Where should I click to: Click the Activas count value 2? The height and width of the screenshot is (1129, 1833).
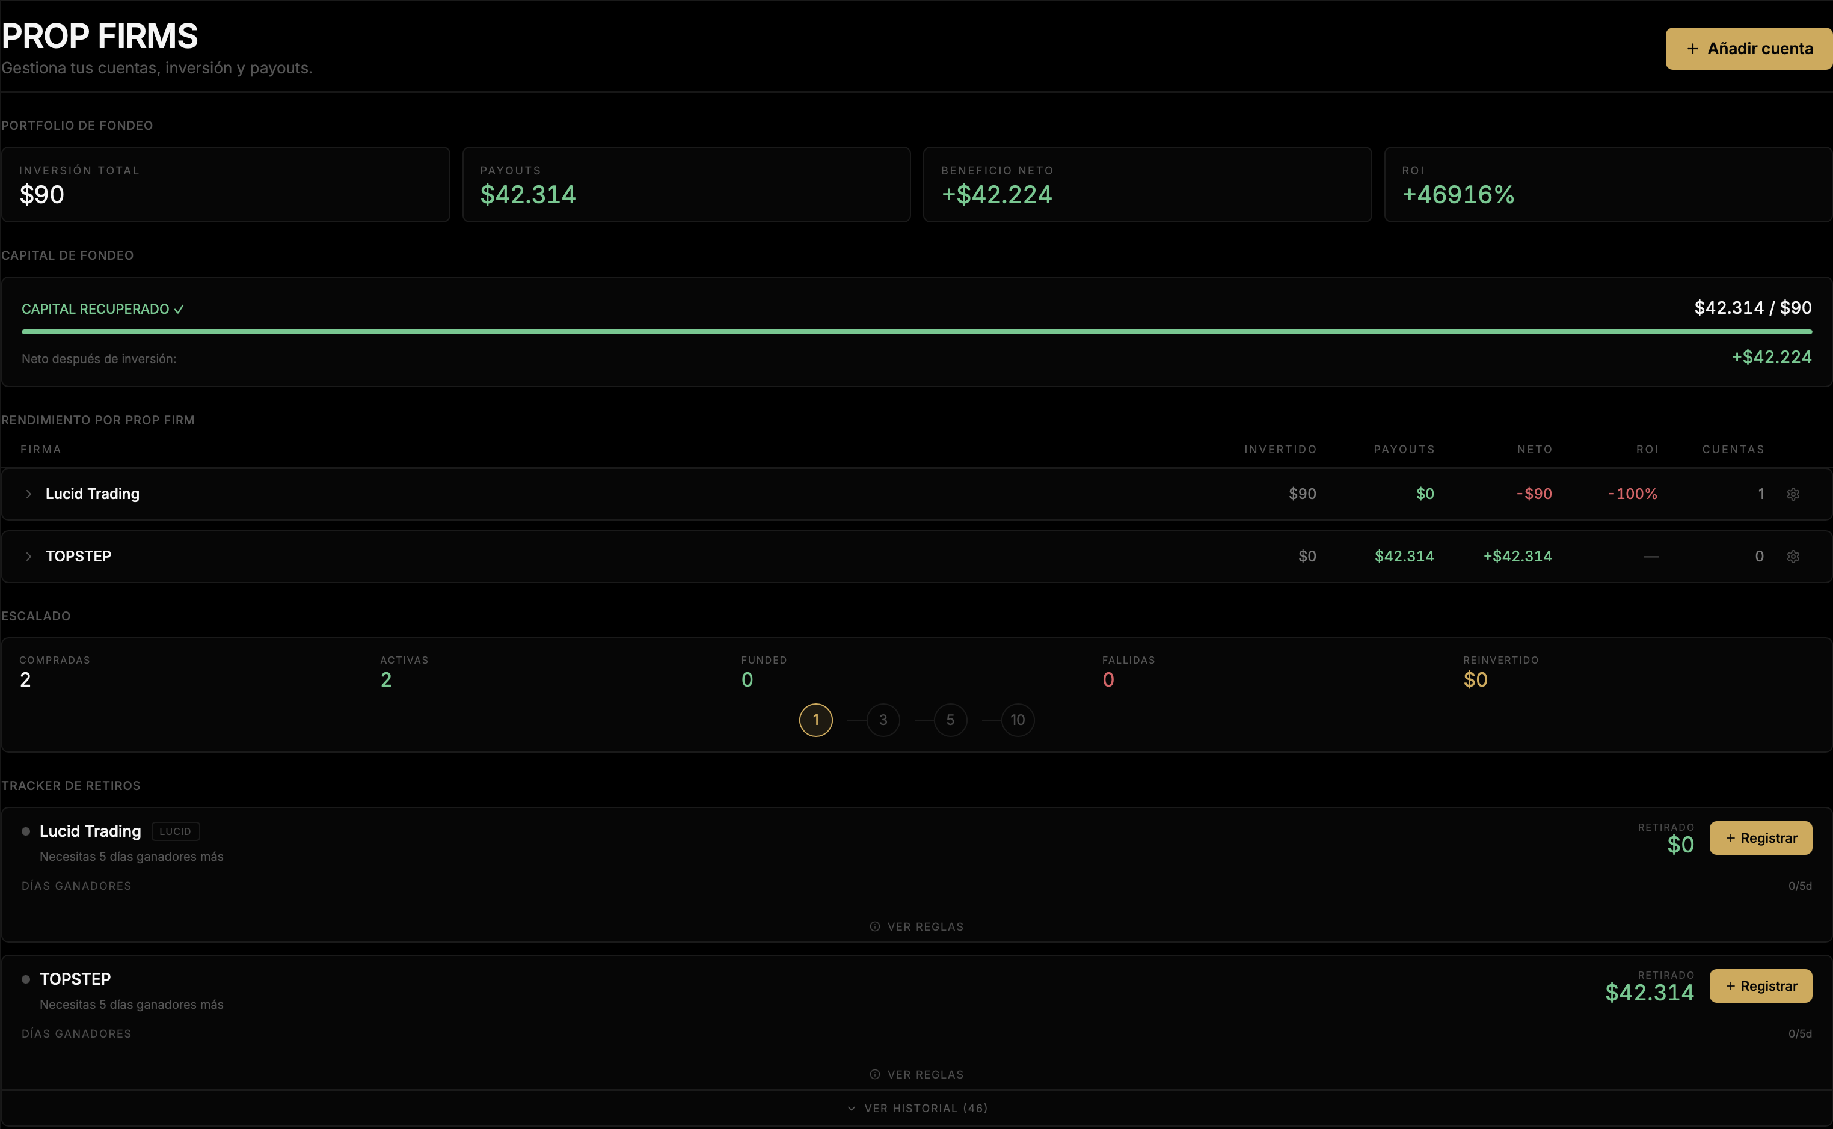[x=385, y=679]
